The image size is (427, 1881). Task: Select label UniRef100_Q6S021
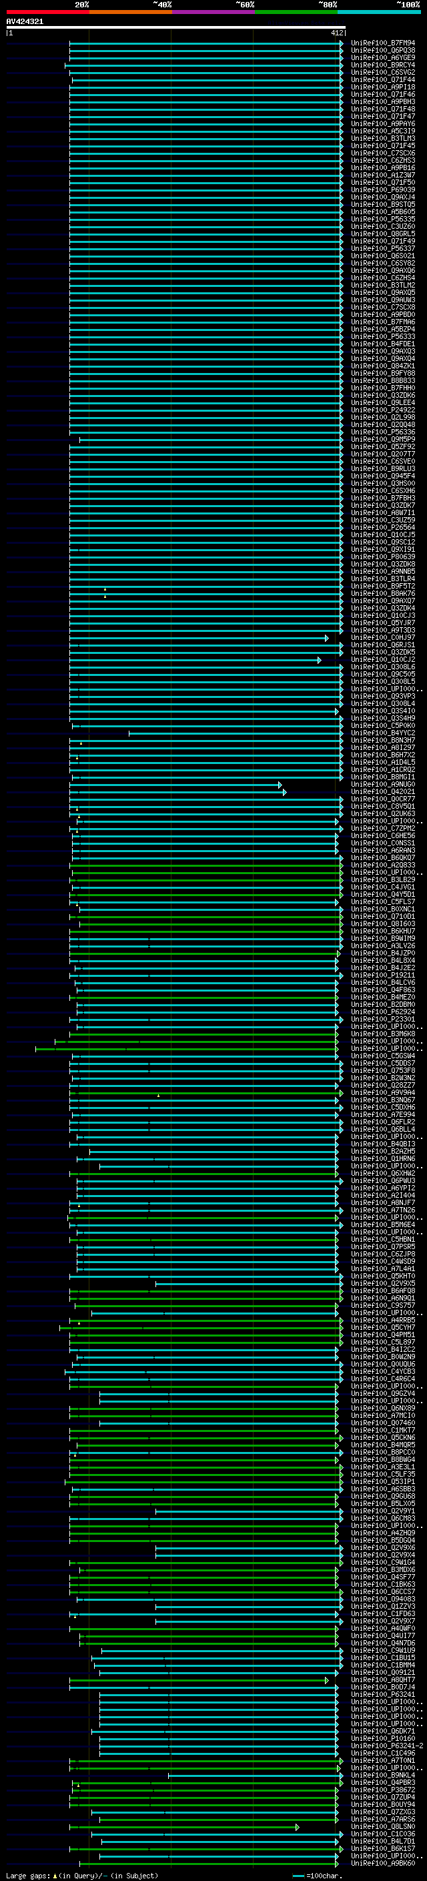pos(383,256)
